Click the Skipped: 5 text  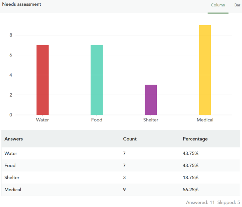point(229,203)
